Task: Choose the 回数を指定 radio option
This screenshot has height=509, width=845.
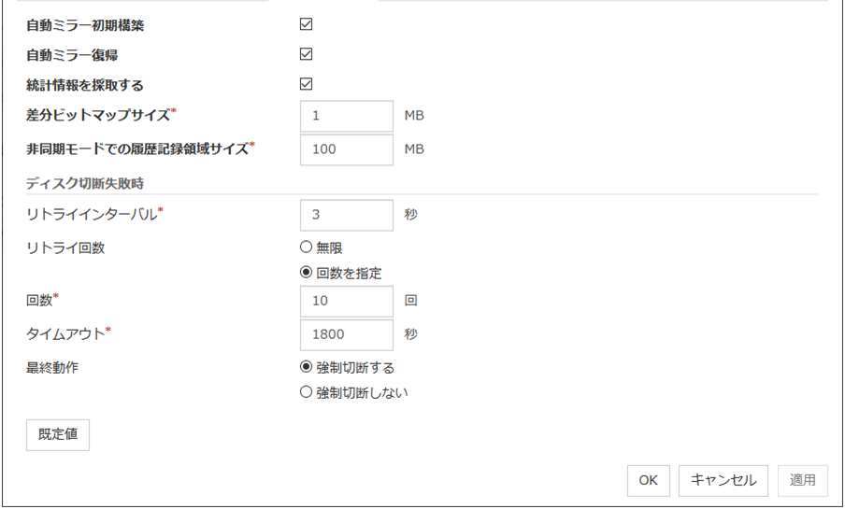Action: coord(306,273)
